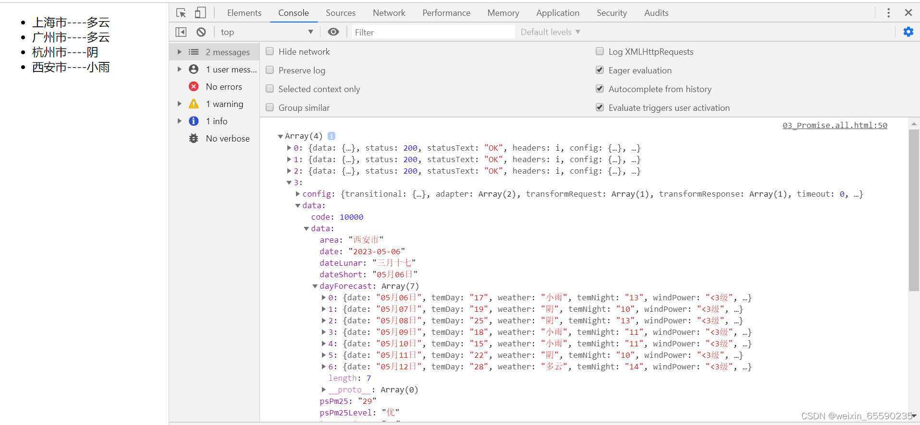Disable Evaluate triggers user activation checkbox
Screen dimensions: 920x425
[x=600, y=107]
